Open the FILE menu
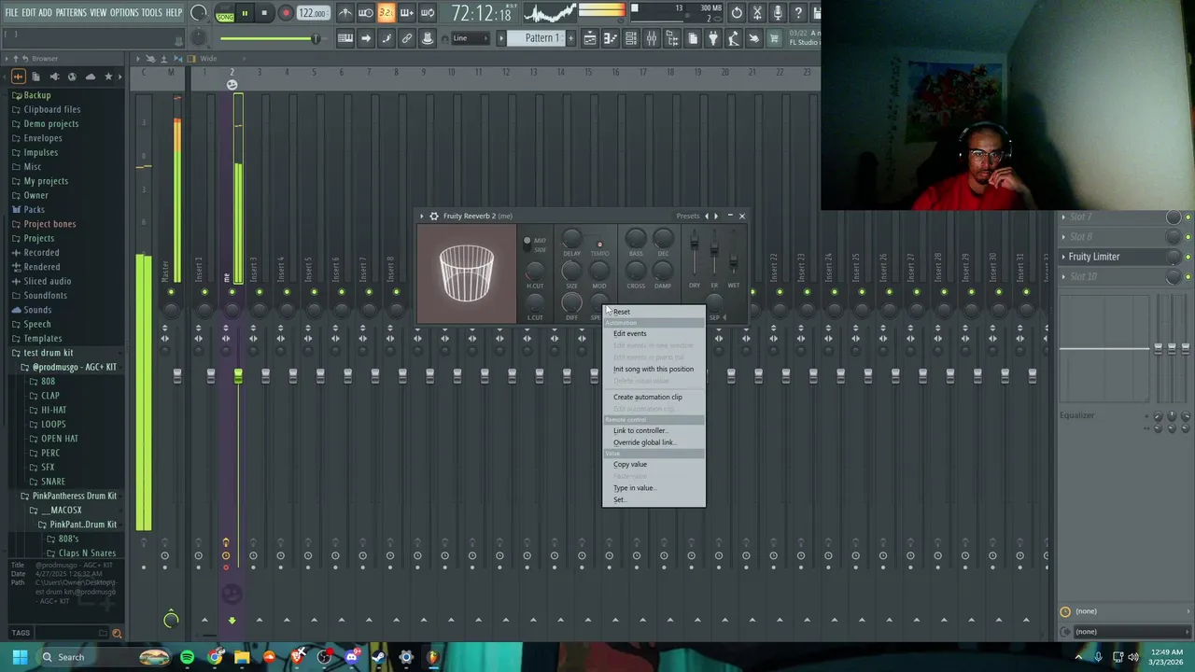 coord(12,13)
